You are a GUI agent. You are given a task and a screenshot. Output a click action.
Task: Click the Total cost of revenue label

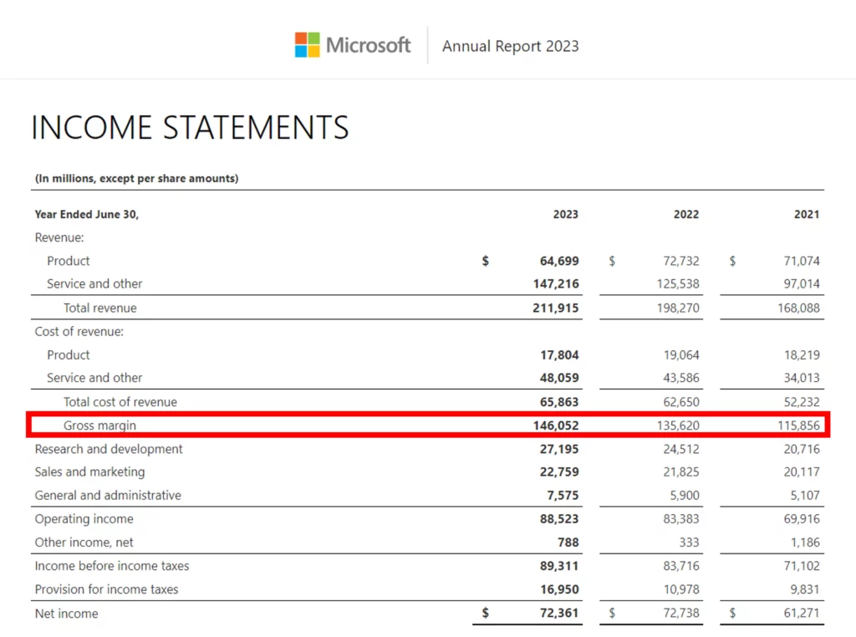[x=120, y=401]
